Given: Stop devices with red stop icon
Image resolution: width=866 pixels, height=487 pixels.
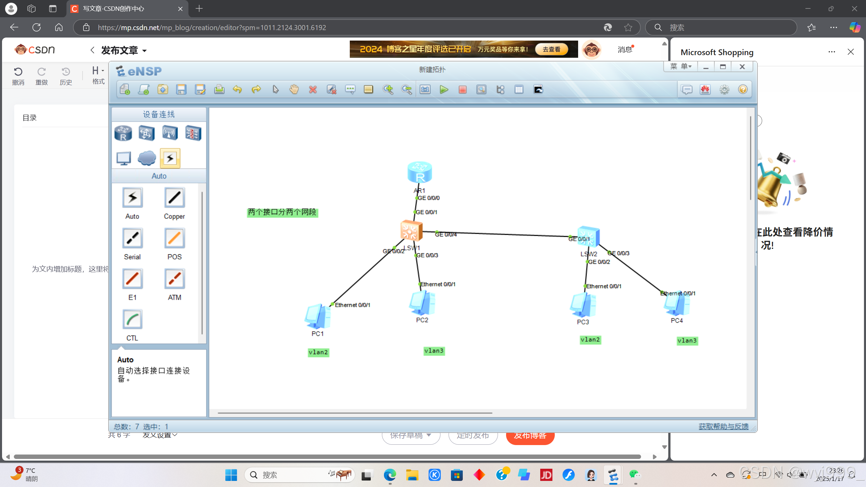Looking at the screenshot, I should pyautogui.click(x=462, y=90).
